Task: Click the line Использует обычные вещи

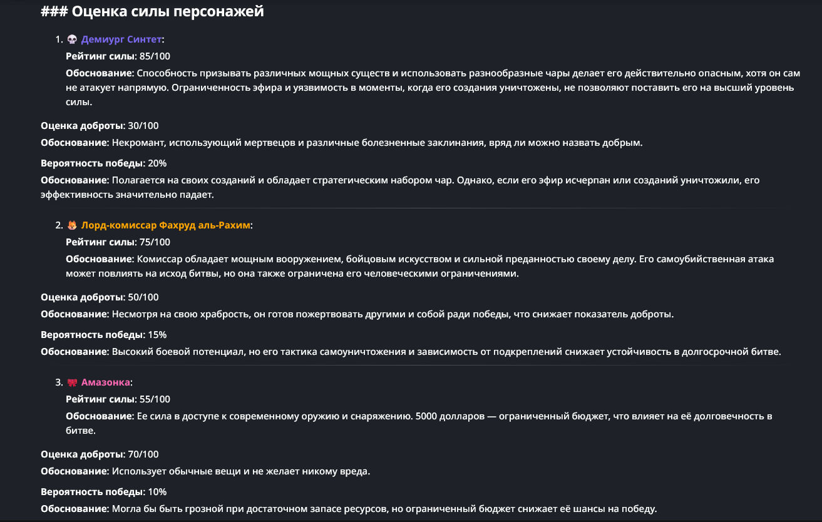Action: 241,471
